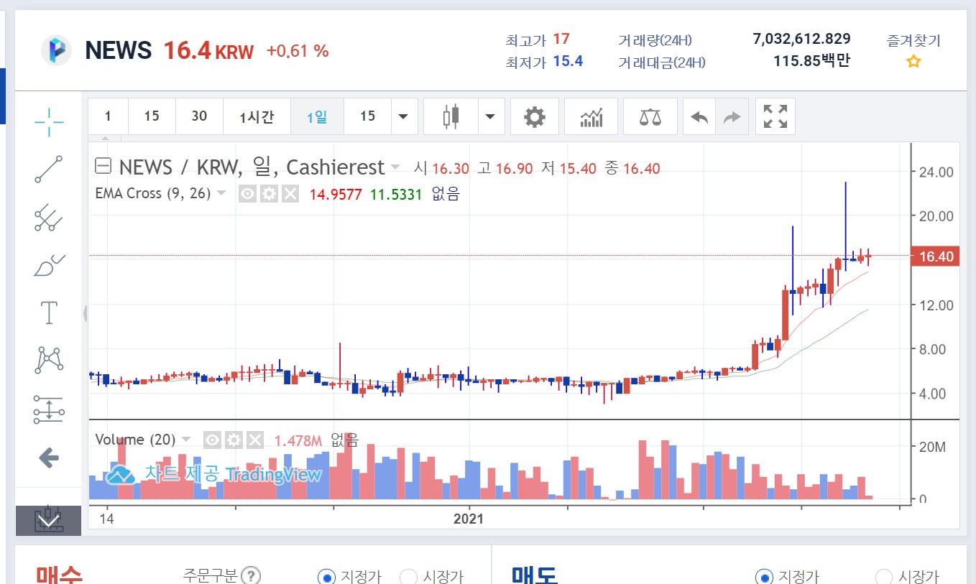Expand NEWS / KRW symbol title dropdown
The width and height of the screenshot is (976, 584).
coord(395,167)
